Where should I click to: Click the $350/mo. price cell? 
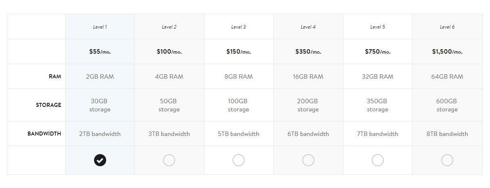(x=308, y=52)
